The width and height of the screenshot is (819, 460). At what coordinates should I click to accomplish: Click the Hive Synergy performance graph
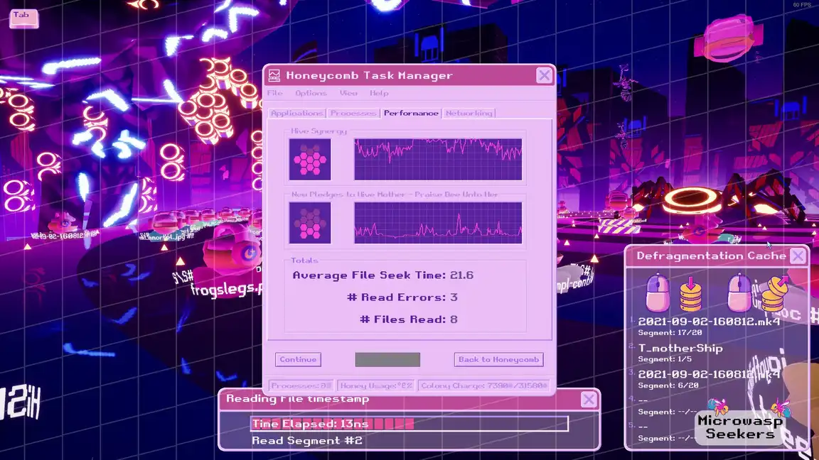coord(438,159)
